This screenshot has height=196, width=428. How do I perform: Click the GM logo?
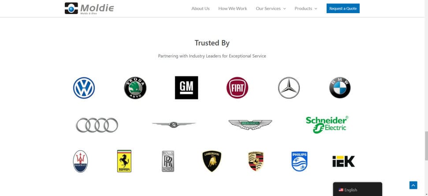[x=186, y=87]
